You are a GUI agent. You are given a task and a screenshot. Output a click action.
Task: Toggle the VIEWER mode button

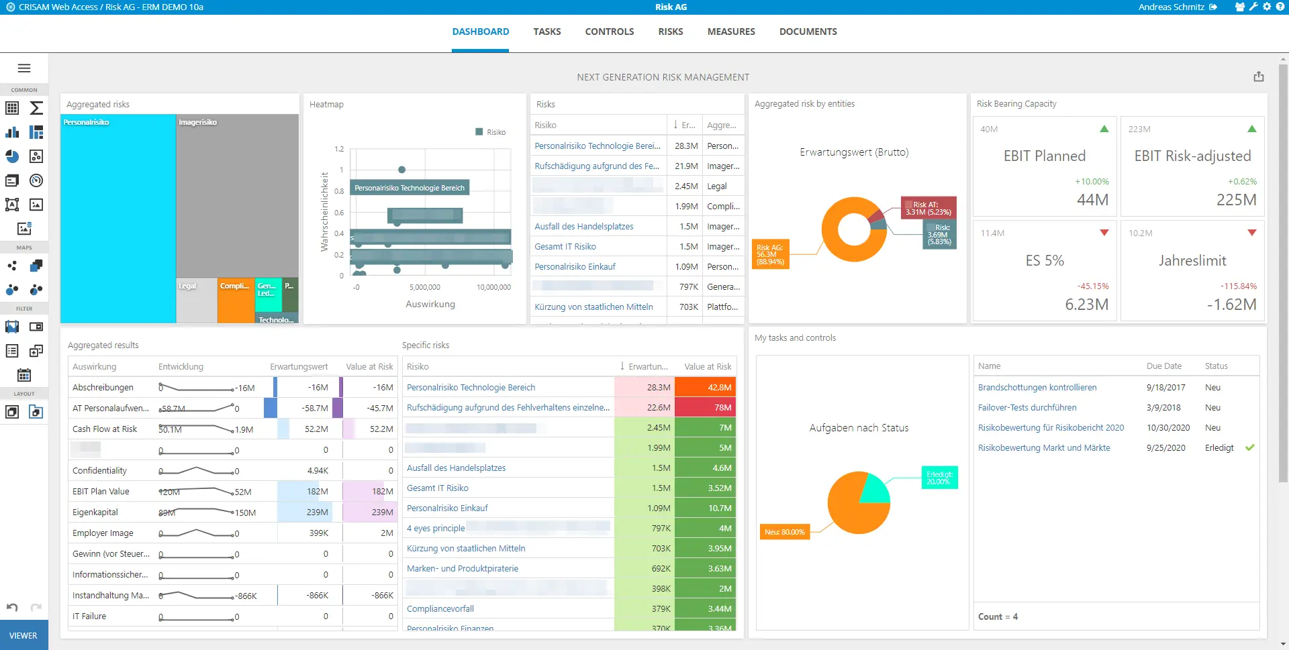point(23,635)
